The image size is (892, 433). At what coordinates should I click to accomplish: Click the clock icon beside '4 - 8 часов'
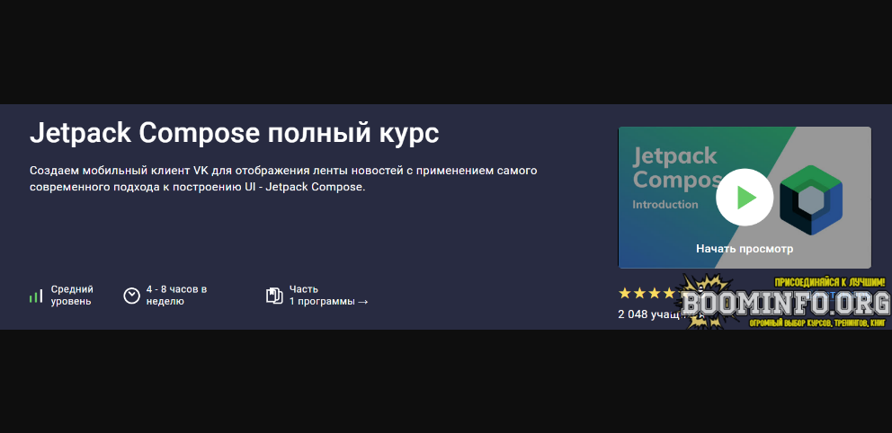pyautogui.click(x=131, y=296)
